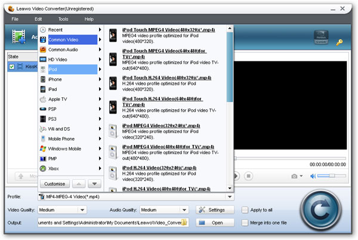Image resolution: width=358 pixels, height=240 pixels.
Task: Expand the Recent submenu arrow
Action: click(100, 30)
